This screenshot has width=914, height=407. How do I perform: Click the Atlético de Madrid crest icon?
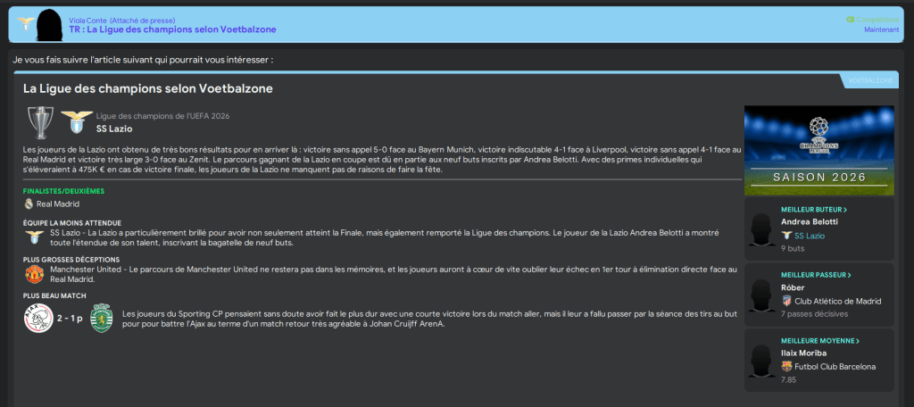786,301
